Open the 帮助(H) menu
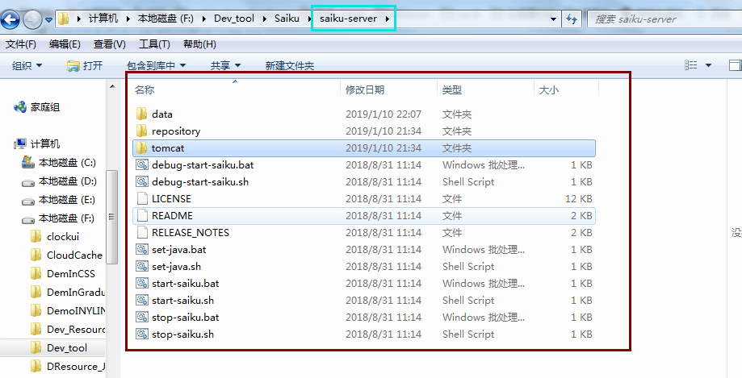 click(x=199, y=44)
